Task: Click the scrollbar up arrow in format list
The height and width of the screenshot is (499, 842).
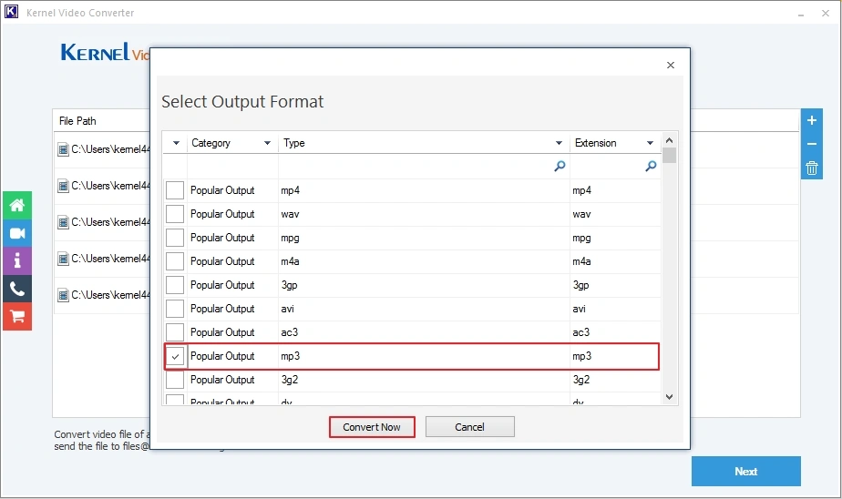Action: (x=669, y=140)
